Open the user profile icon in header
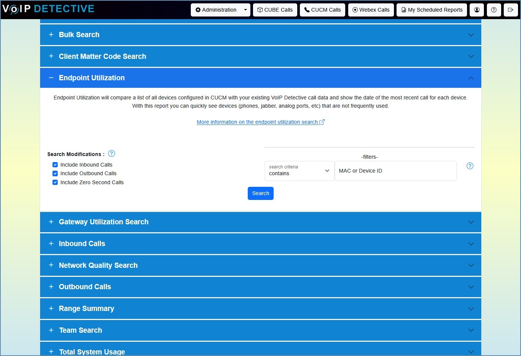The image size is (521, 356). click(477, 10)
